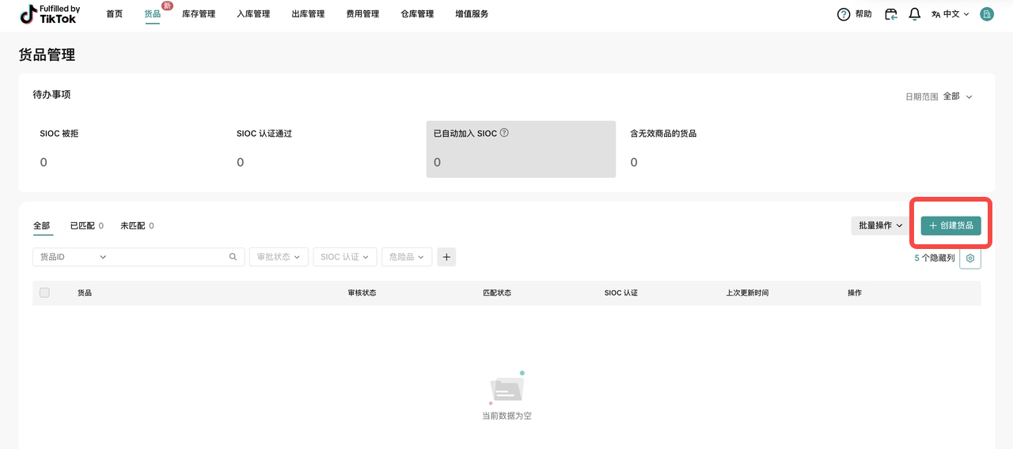This screenshot has width=1013, height=449.
Task: Open the user avatar icon
Action: coord(986,14)
